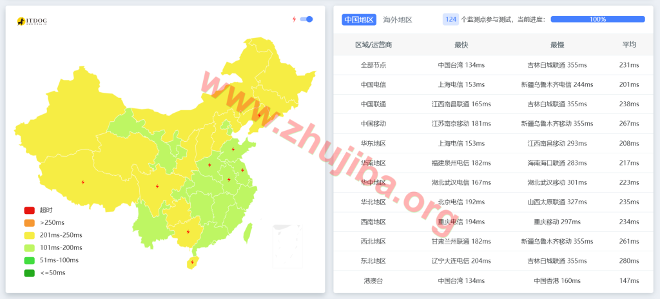
Task: Click the lightning marker on Henan
Action: pos(209,165)
